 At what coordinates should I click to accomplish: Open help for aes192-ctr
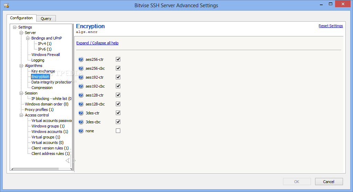click(x=81, y=77)
